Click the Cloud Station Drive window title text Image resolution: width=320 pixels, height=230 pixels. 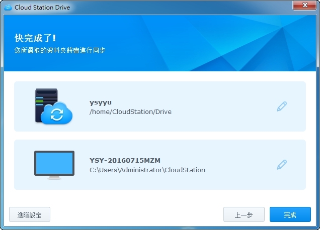tap(42, 8)
